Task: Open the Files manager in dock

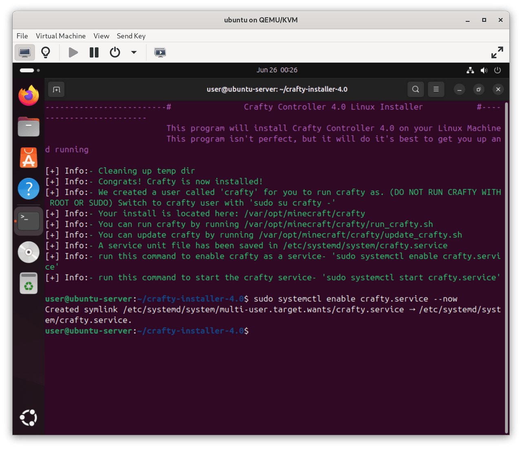Action: (29, 127)
